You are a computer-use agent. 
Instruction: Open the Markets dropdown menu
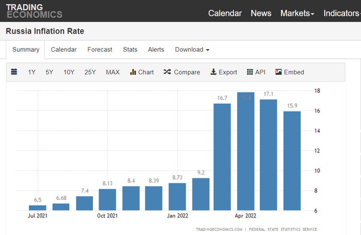[x=297, y=13]
